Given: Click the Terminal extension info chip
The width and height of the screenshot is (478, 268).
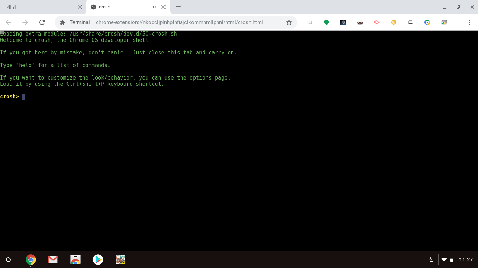Looking at the screenshot, I should 75,22.
